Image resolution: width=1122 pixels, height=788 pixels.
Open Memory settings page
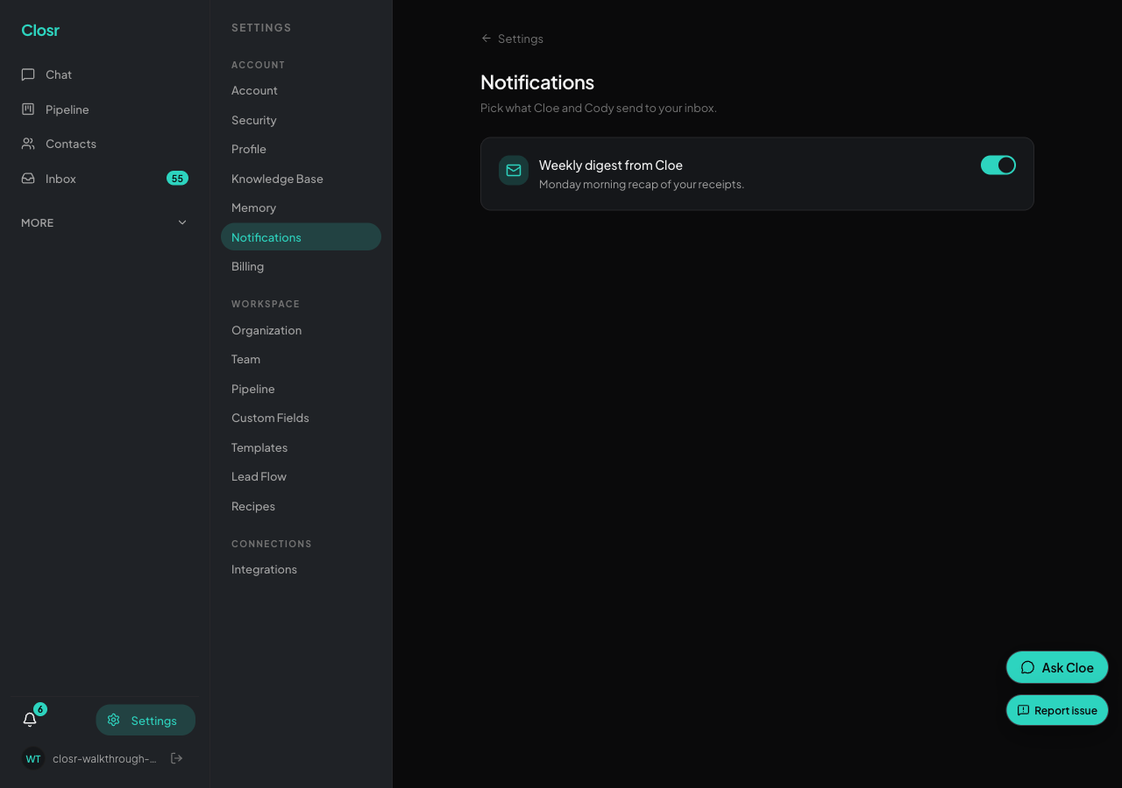[301, 208]
